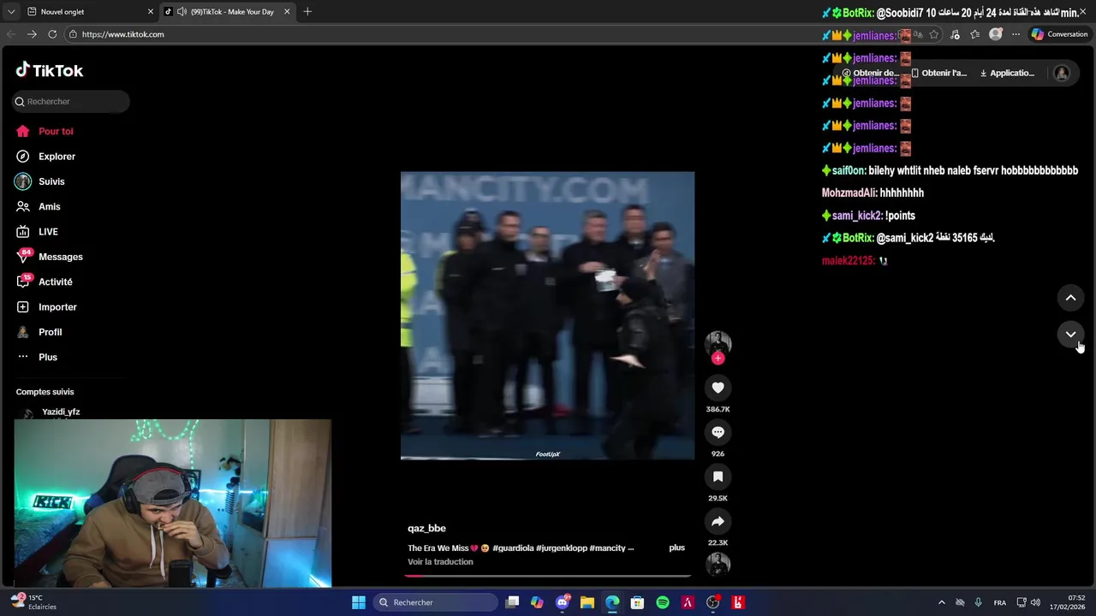
Task: Open browser media control icon
Action: click(x=955, y=34)
